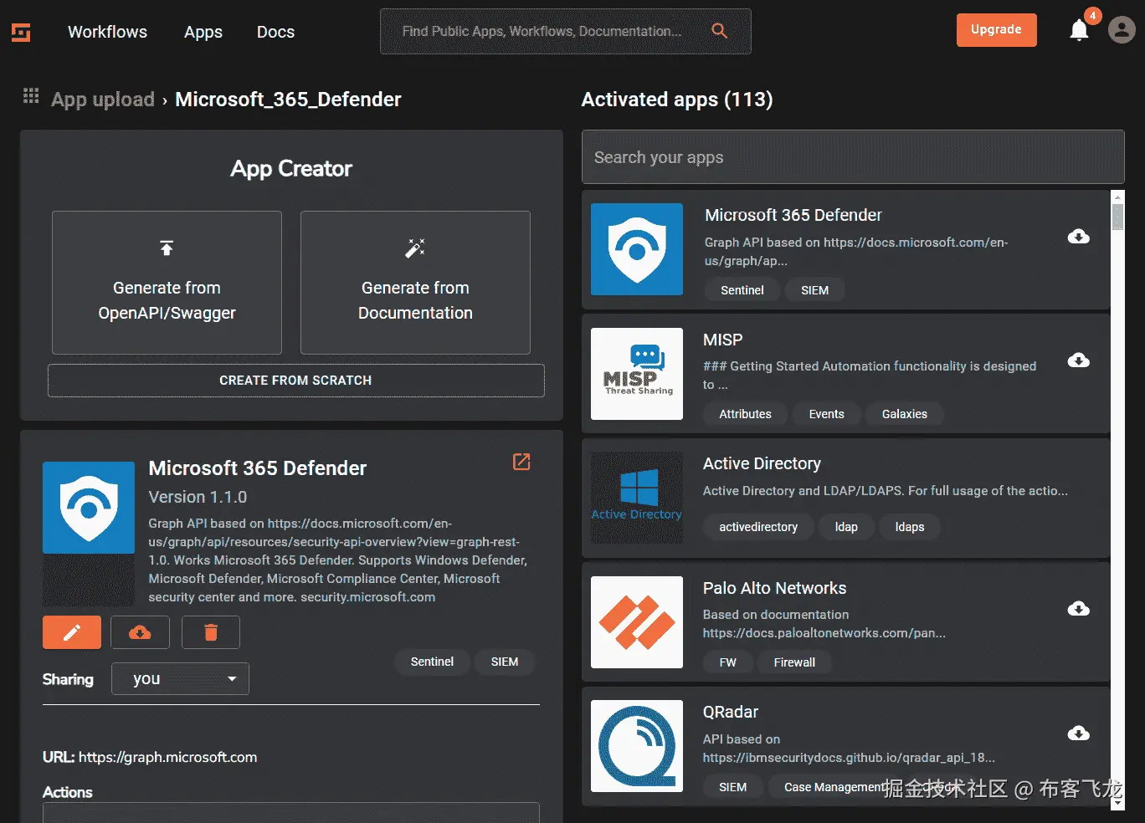
Task: Open Microsoft 365 Defender's external link icon
Action: pos(521,461)
